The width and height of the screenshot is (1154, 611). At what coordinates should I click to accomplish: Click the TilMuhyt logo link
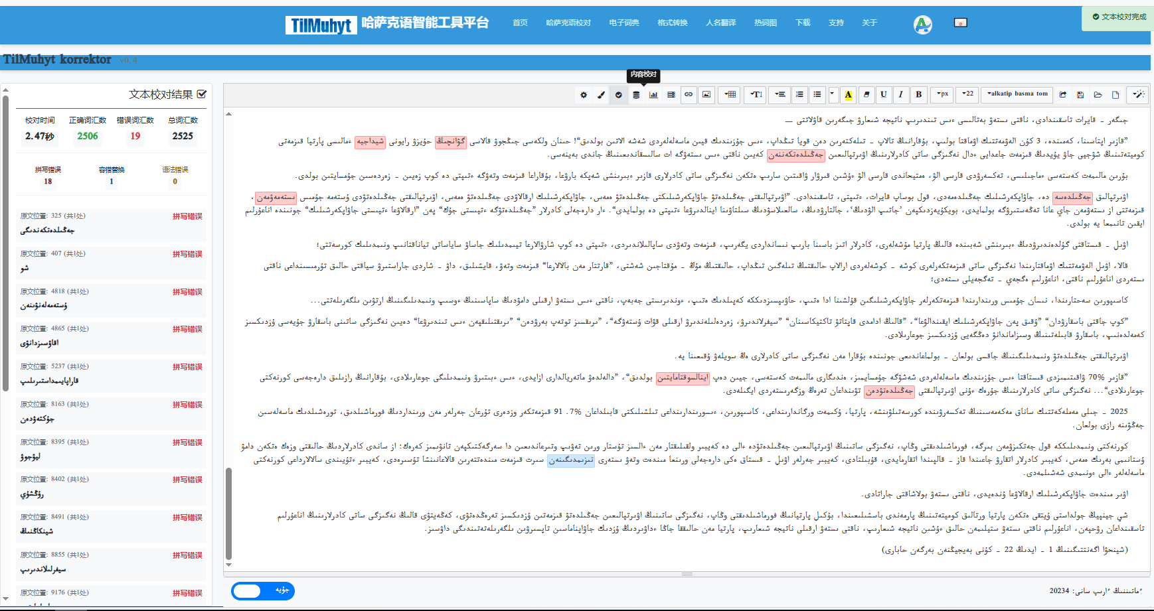point(321,25)
